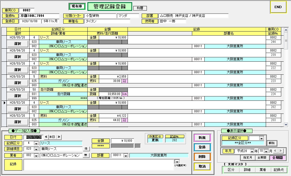Open the 詳細 support master
Viewport: 291px width, 176px height.
tap(247, 170)
